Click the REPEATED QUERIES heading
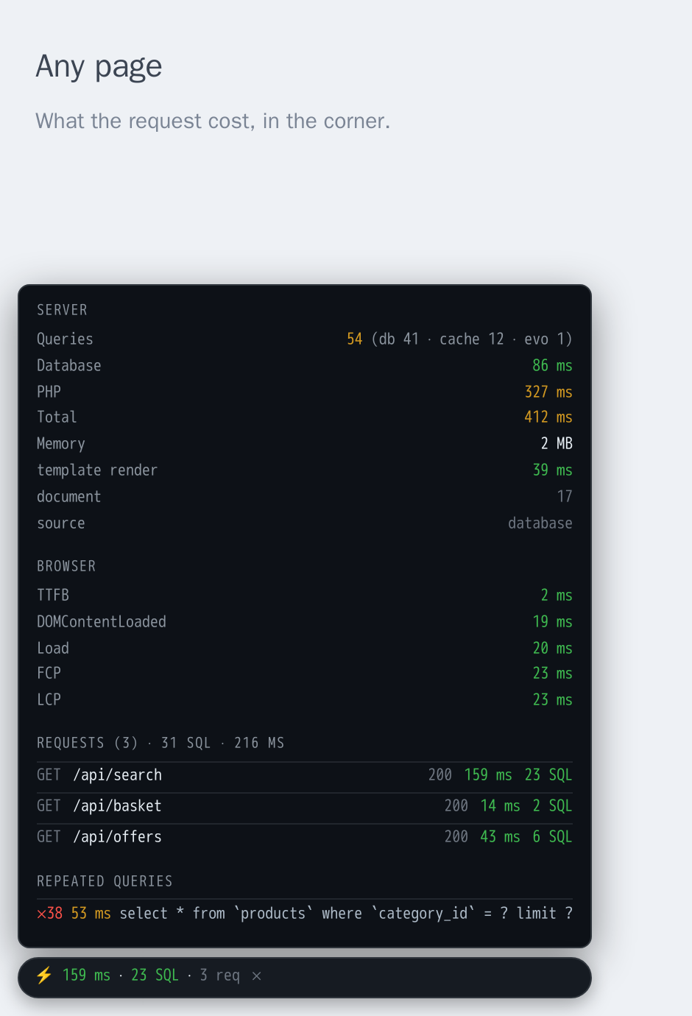 (x=105, y=881)
